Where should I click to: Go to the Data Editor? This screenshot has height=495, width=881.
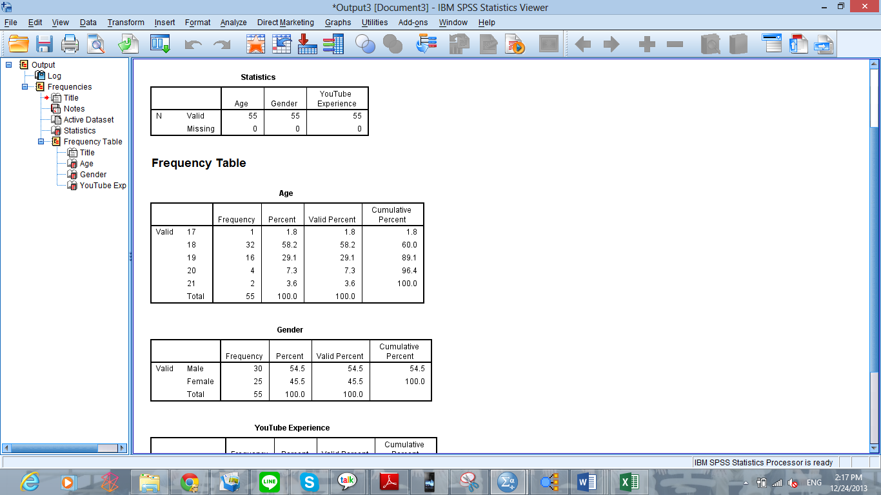[x=255, y=44]
